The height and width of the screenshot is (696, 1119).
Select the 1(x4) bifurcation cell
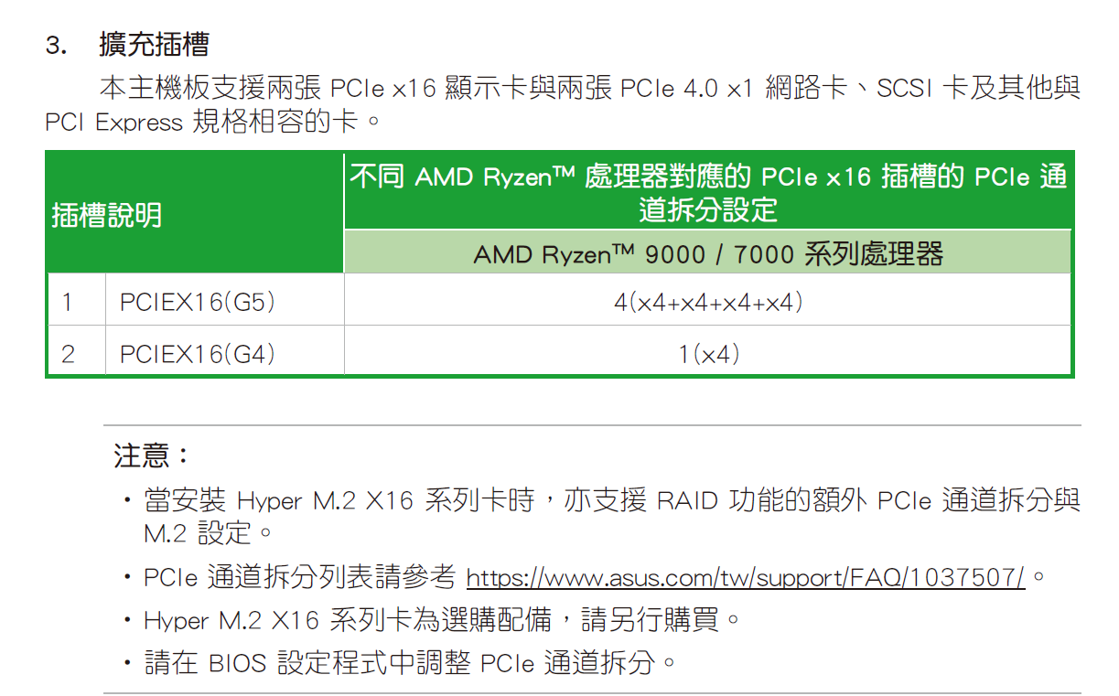(x=707, y=353)
